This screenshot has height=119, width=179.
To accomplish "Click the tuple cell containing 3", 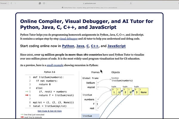I will click(137, 91).
